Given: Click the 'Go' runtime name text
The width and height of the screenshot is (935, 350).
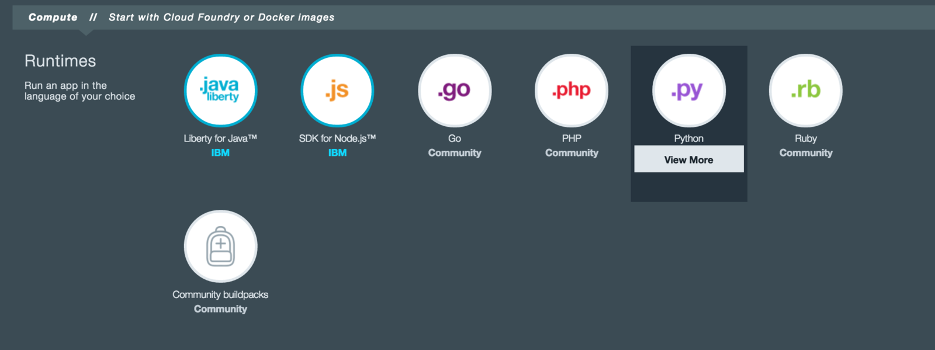Looking at the screenshot, I should (x=455, y=138).
